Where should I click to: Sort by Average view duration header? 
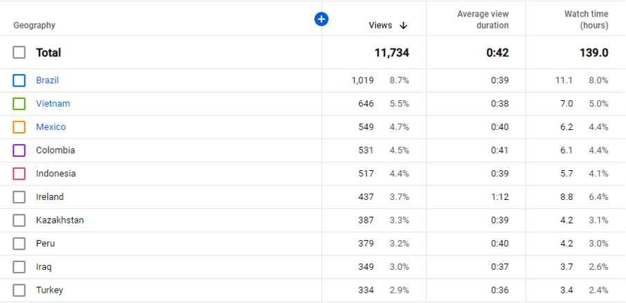click(x=483, y=19)
